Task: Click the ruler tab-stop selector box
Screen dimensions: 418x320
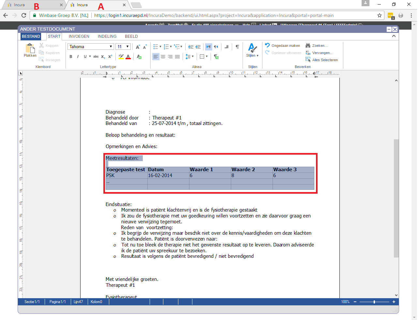Action: [21, 73]
